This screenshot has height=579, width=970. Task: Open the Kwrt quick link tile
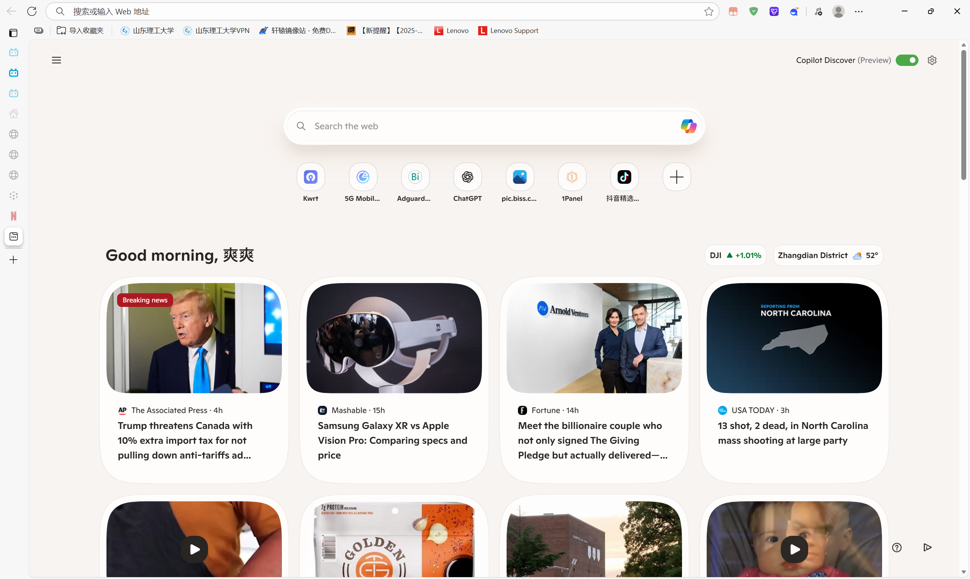(x=310, y=177)
